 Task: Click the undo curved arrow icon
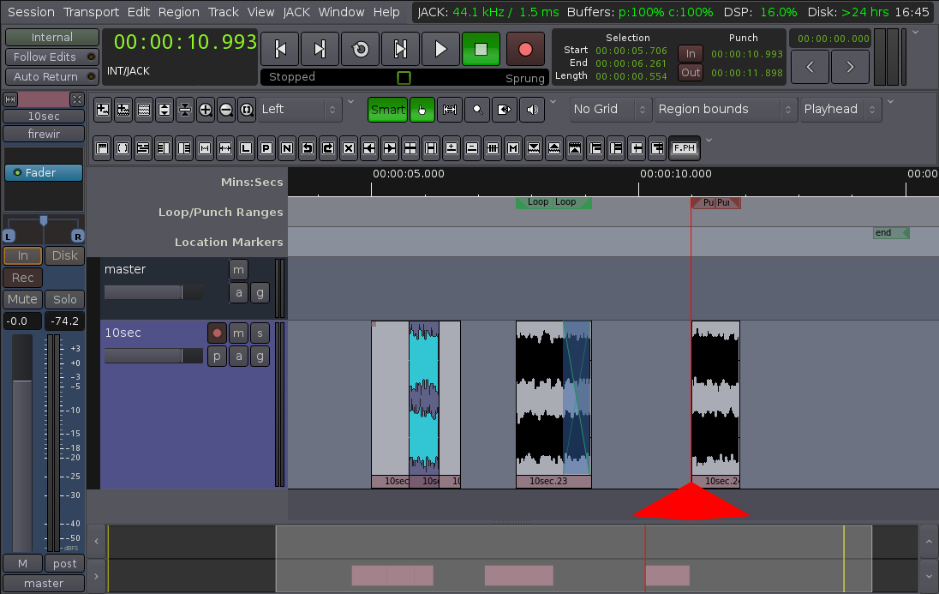coord(308,148)
